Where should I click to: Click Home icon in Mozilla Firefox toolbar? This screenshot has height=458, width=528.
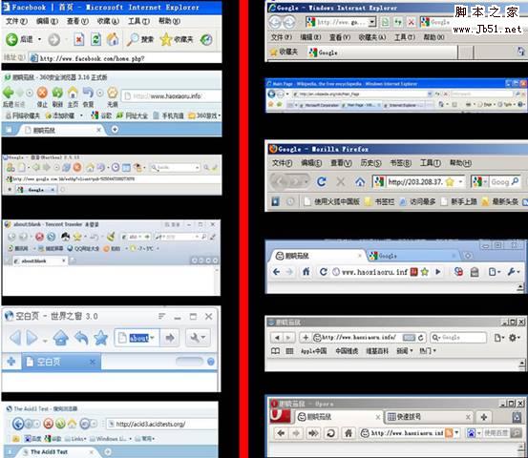pyautogui.click(x=360, y=182)
